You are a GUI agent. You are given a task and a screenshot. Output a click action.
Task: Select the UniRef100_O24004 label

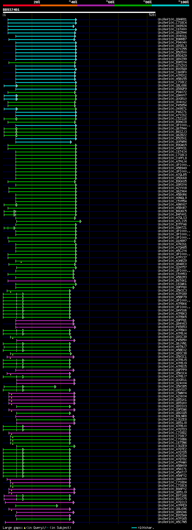click(x=172, y=383)
